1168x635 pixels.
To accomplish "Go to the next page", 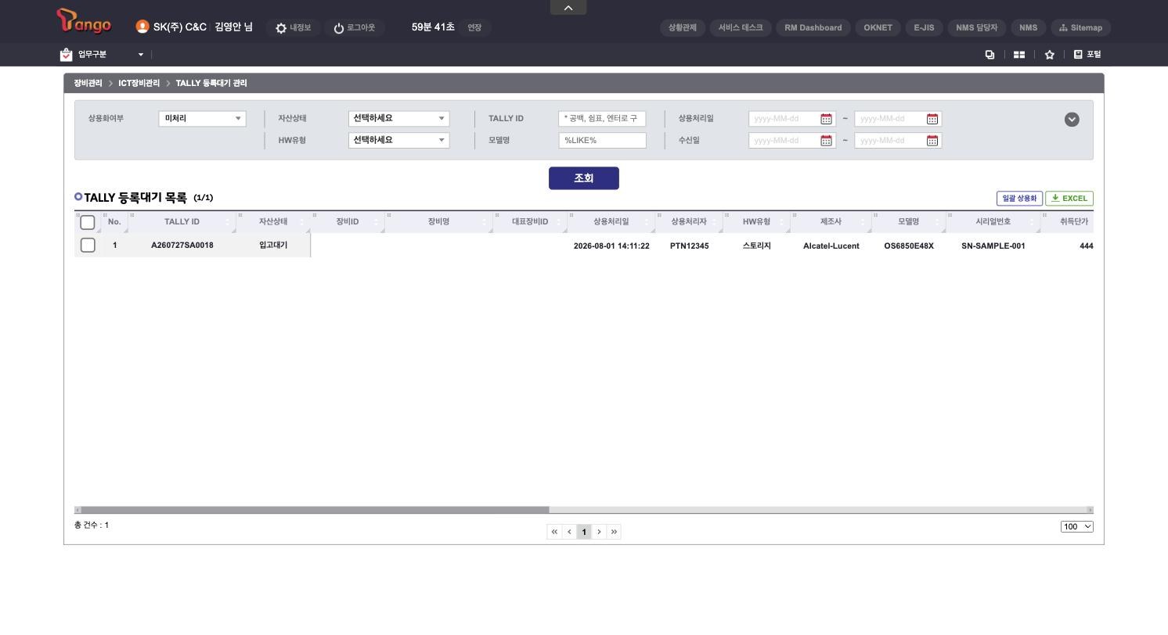I will (599, 532).
